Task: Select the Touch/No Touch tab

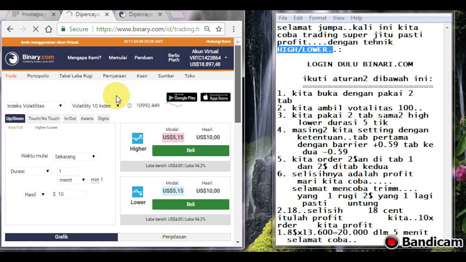Action: point(44,118)
